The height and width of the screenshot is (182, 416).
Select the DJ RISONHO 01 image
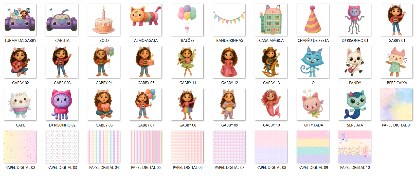[x=355, y=20]
